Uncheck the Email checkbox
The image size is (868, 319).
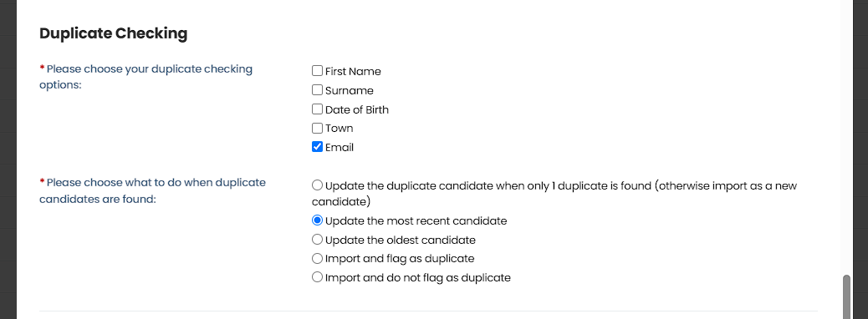(x=317, y=146)
